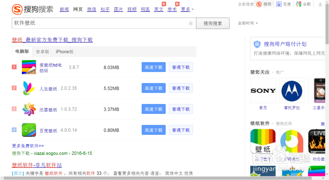
Task: Click the Motorola logo thumbnail
Action: click(x=291, y=90)
